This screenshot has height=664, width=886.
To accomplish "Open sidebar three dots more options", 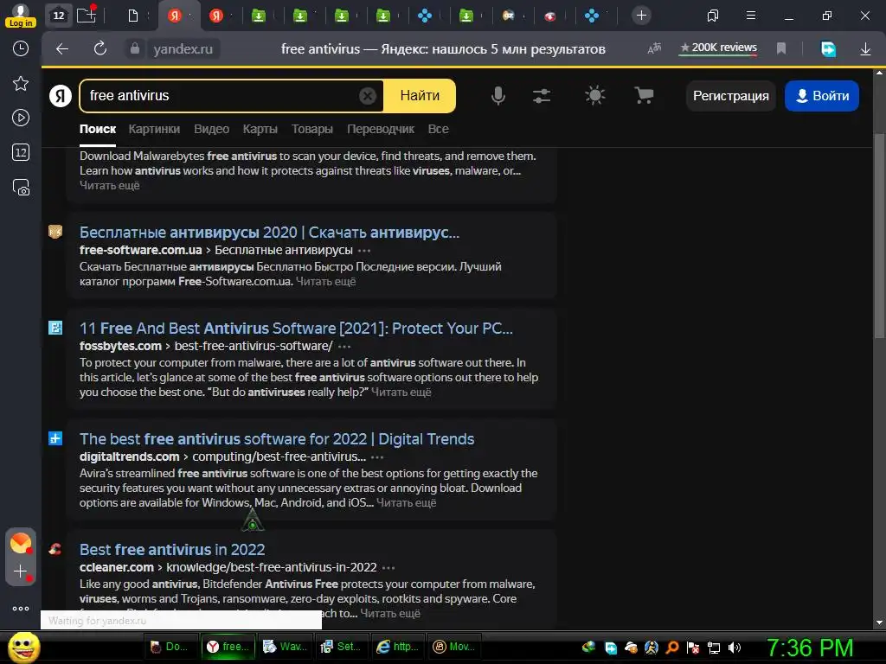I will [x=21, y=609].
